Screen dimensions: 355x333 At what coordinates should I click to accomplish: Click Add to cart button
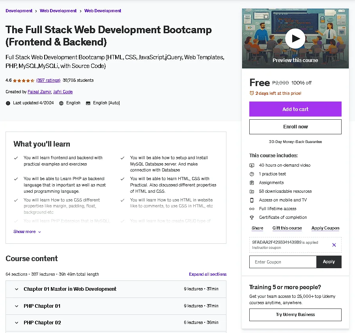(x=295, y=109)
